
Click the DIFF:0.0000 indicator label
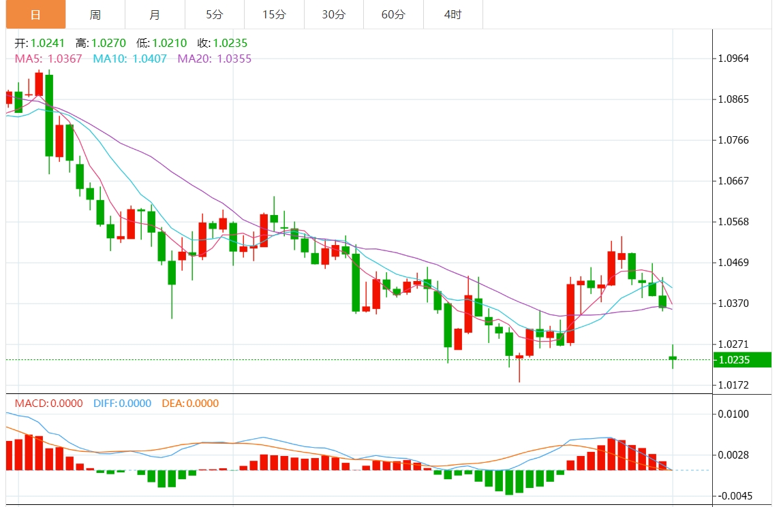click(x=122, y=404)
